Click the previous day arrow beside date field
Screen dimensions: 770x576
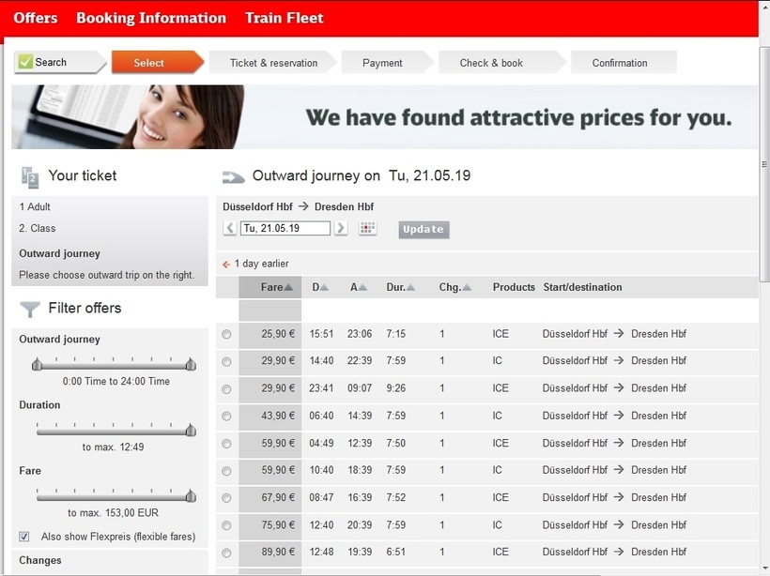[x=230, y=228]
